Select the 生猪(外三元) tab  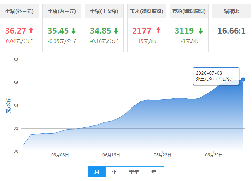pos(19,11)
